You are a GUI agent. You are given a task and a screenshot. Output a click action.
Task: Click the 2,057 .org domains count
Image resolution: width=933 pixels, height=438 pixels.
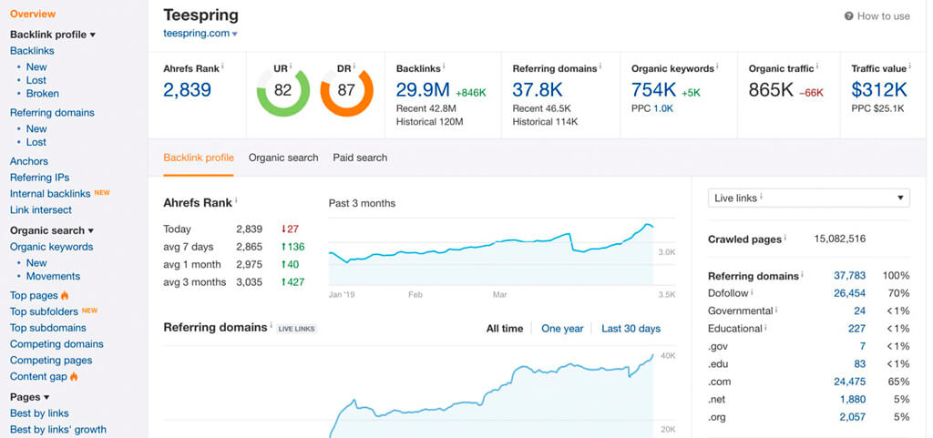click(853, 417)
